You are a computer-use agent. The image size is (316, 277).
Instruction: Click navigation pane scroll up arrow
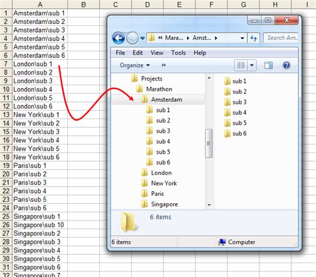(209, 78)
